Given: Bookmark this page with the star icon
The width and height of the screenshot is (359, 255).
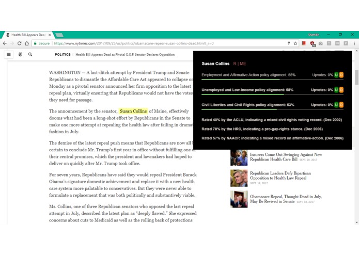Looking at the screenshot, I should (295, 43).
